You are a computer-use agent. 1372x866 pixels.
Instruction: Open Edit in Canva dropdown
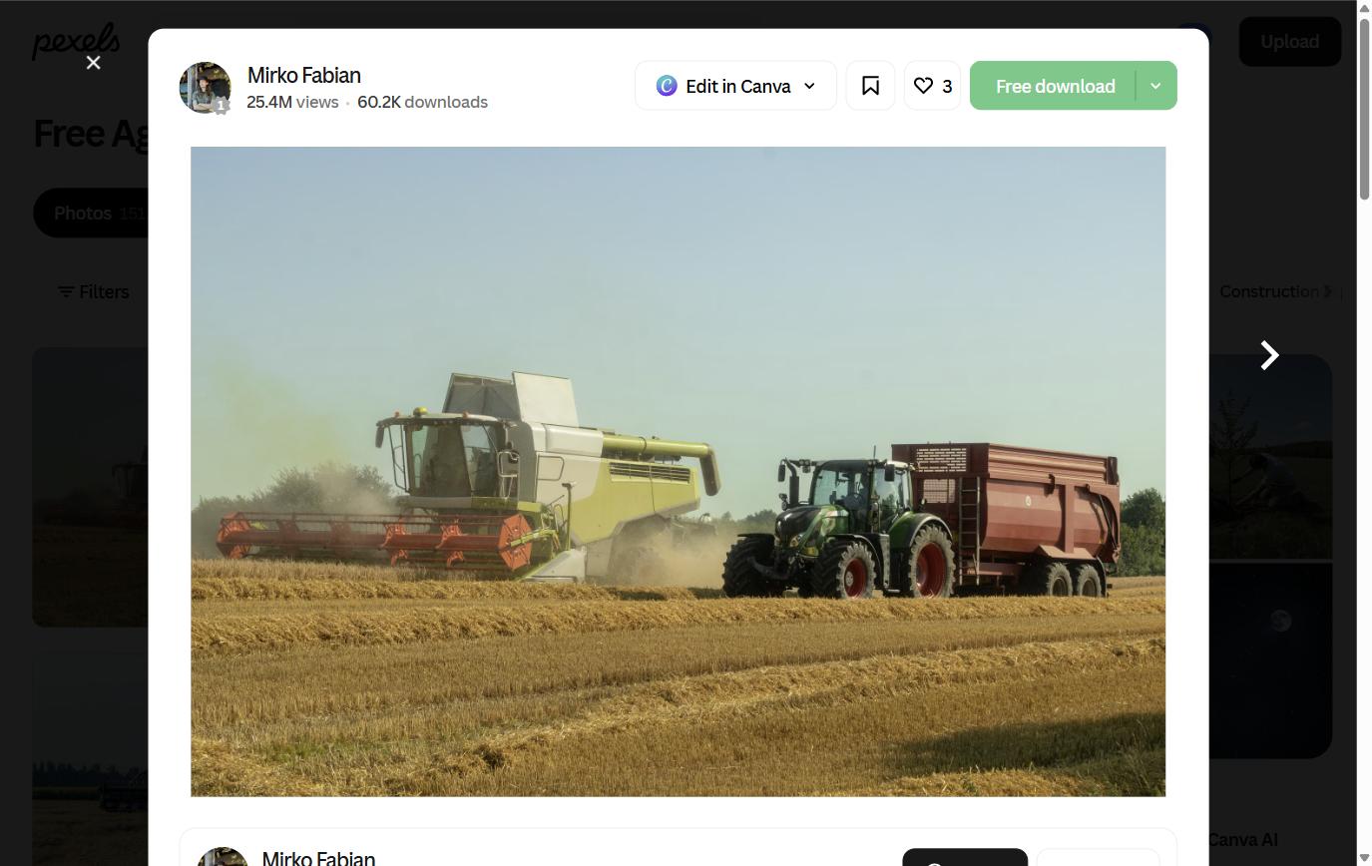coord(735,86)
